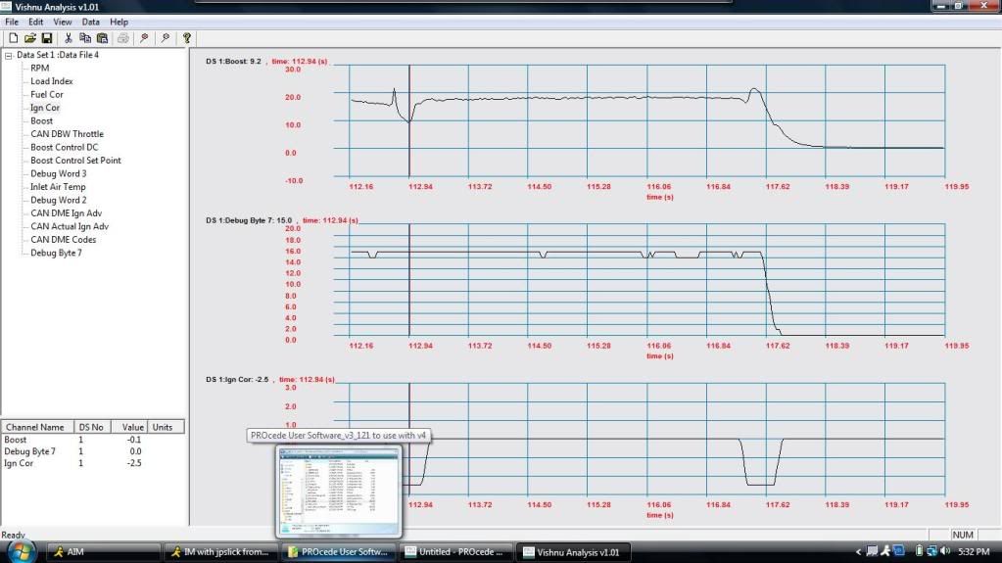Image resolution: width=1002 pixels, height=563 pixels.
Task: Click the second magnifier zoom icon
Action: point(165,38)
